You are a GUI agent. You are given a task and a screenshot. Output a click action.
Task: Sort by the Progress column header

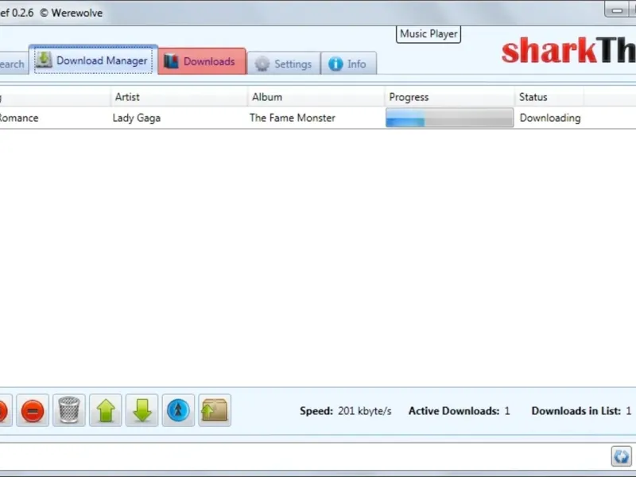(x=449, y=97)
